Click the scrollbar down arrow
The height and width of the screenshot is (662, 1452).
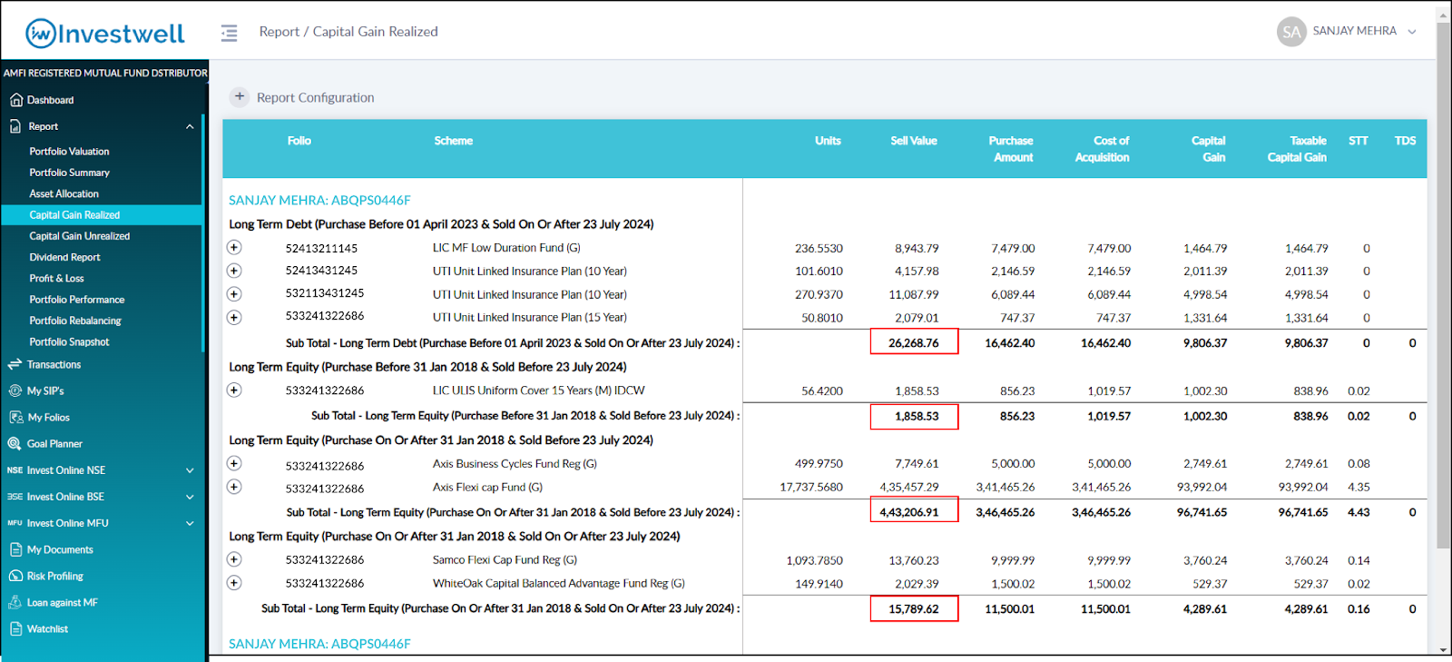[x=1444, y=650]
